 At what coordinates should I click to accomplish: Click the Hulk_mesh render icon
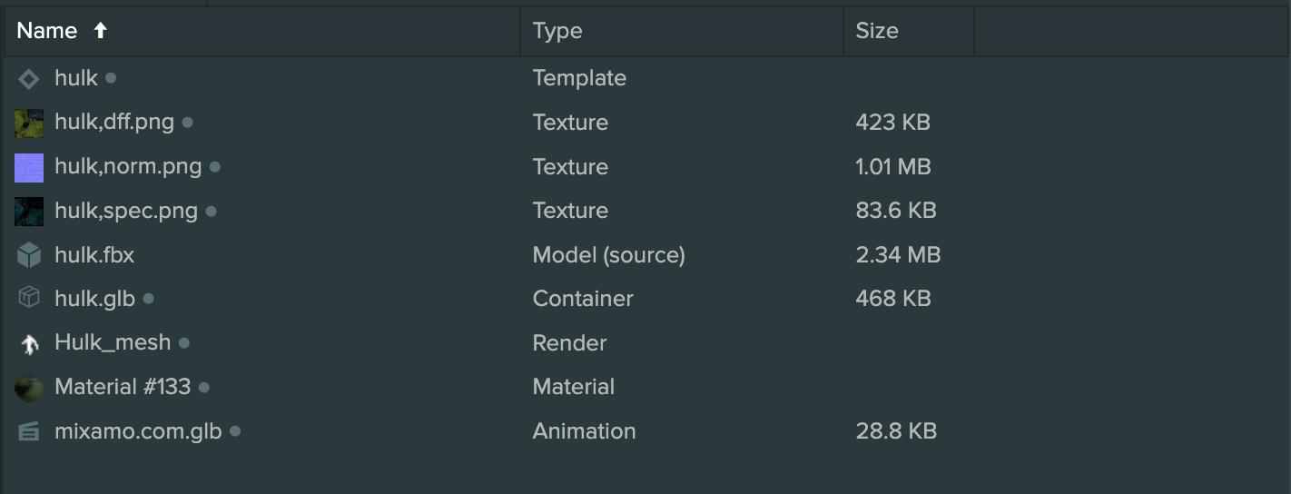click(29, 343)
